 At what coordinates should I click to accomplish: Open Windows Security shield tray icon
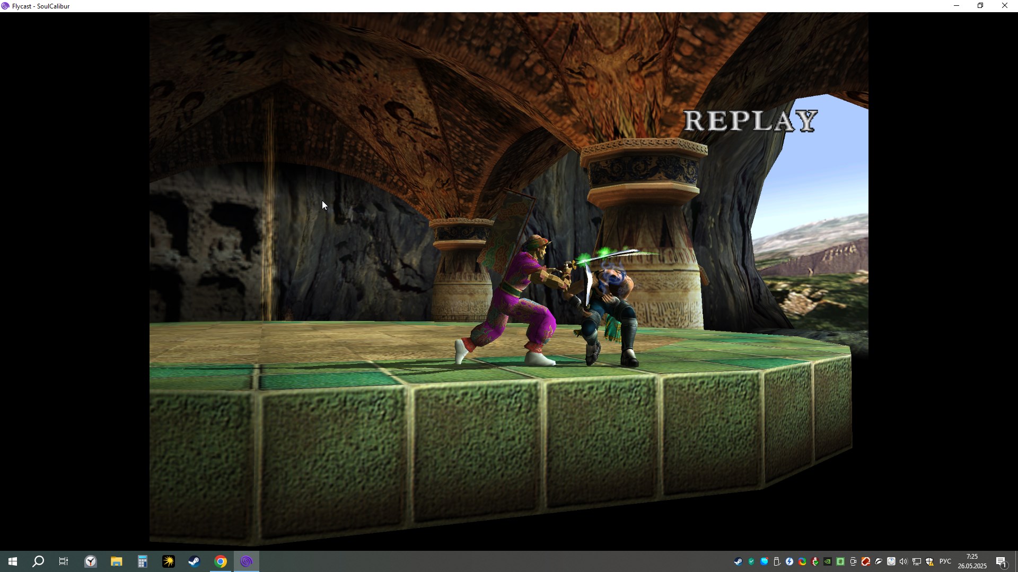pyautogui.click(x=929, y=561)
